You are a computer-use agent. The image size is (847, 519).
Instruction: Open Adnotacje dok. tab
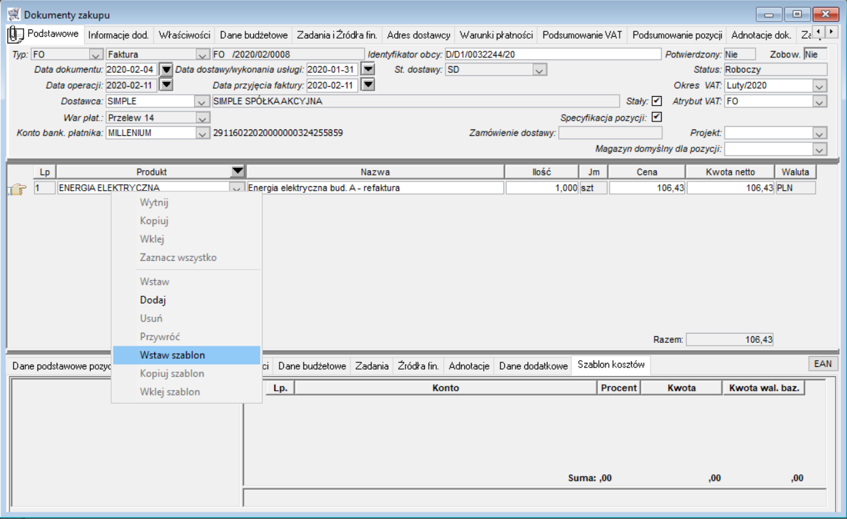(762, 35)
